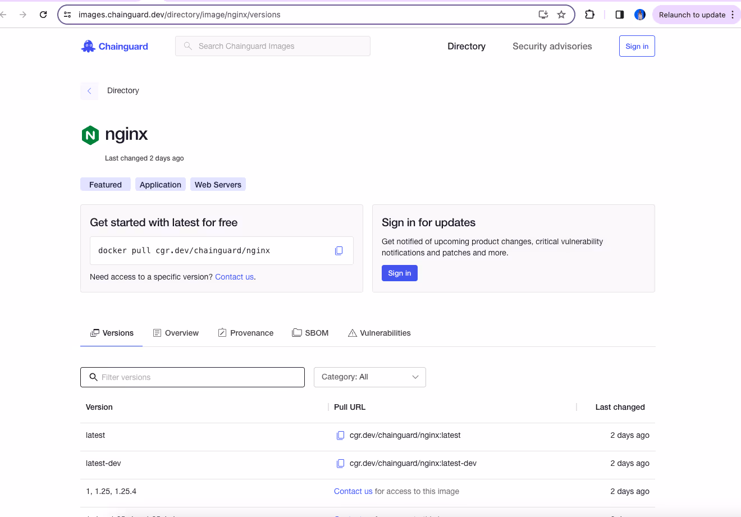Select the 'latest-dev' version cell
The width and height of the screenshot is (741, 517).
[103, 463]
